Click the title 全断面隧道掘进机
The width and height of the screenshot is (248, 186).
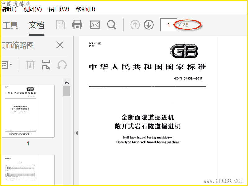(148, 117)
